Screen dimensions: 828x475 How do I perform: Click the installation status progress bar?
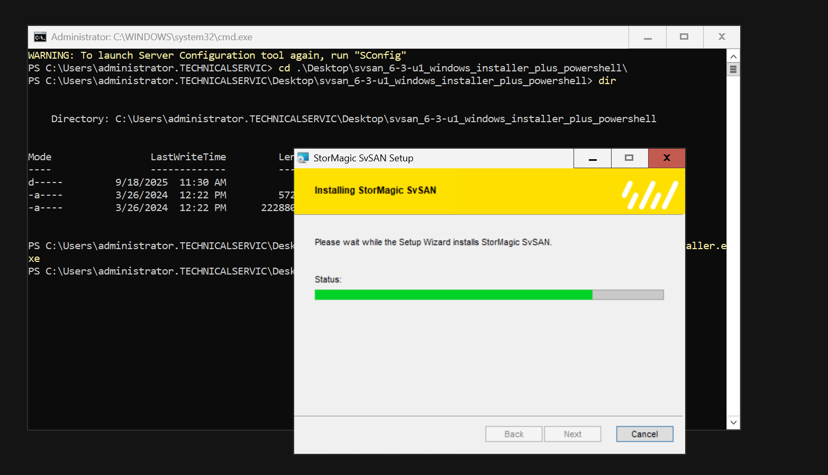pos(489,295)
